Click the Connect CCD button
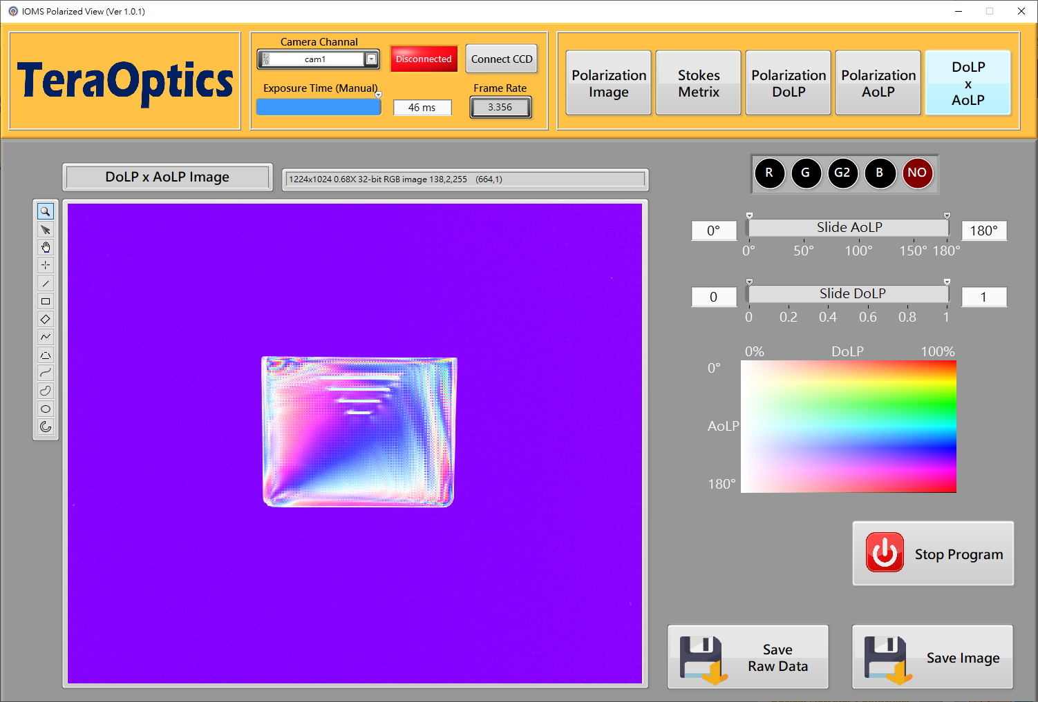Viewport: 1038px width, 702px height. click(x=502, y=59)
